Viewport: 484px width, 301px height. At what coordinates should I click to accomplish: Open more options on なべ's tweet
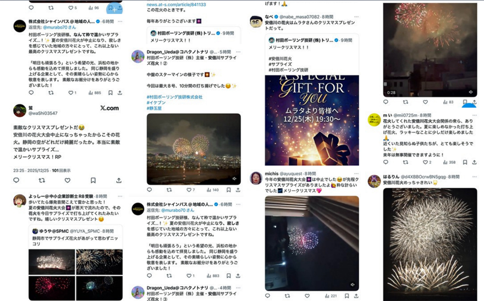pos(356,17)
